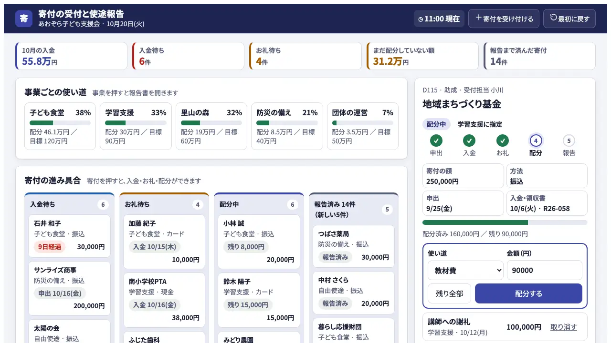The width and height of the screenshot is (611, 343).
Task: Click the 10月の入金 summary card
Action: pyautogui.click(x=72, y=56)
